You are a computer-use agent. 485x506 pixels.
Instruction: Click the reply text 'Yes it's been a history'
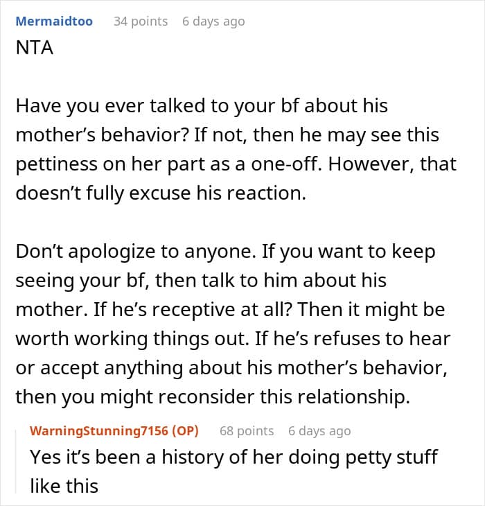pos(233,457)
